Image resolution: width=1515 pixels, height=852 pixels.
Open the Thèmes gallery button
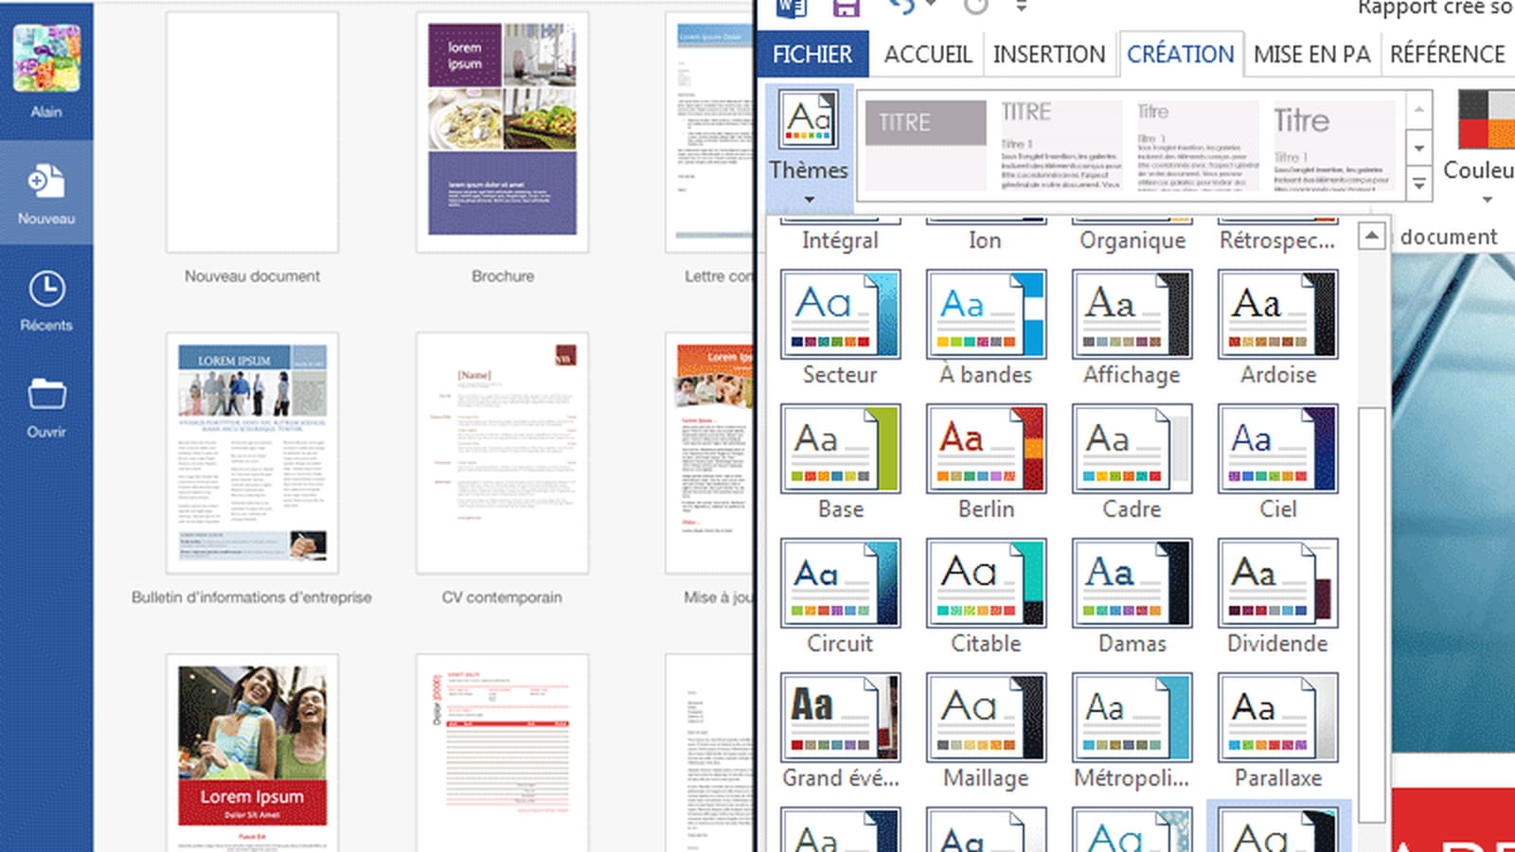[808, 148]
